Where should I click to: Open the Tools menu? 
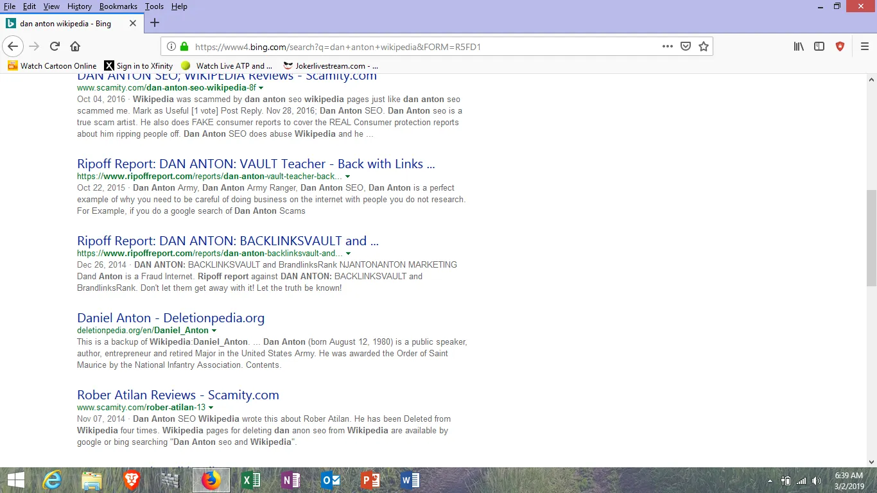tap(154, 6)
